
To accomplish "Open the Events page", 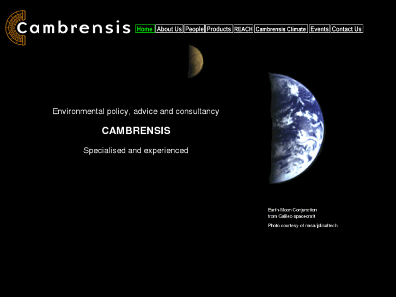I will pos(319,29).
